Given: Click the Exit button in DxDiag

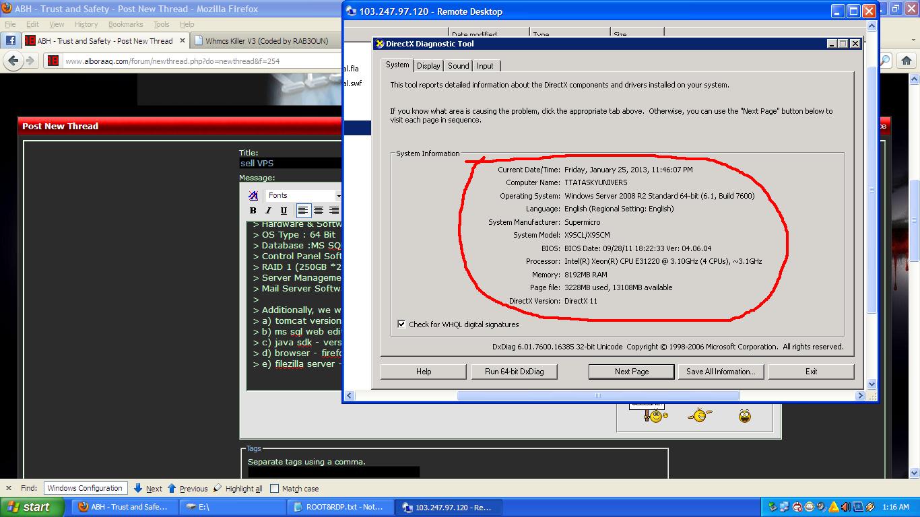Looking at the screenshot, I should (x=812, y=372).
